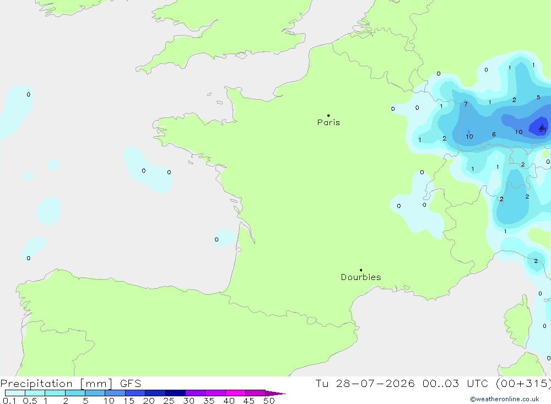This screenshot has width=551, height=404.
Task: Click the 21 mm precipitation value on map
Action: pos(543,130)
